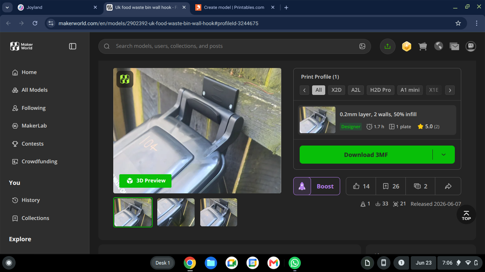Viewport: 485px width, 272px height.
Task: Switch to the Printables Create model tab
Action: [x=234, y=7]
